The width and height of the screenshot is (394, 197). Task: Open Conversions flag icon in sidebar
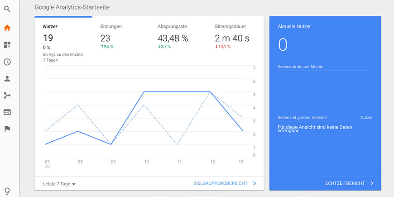7,129
